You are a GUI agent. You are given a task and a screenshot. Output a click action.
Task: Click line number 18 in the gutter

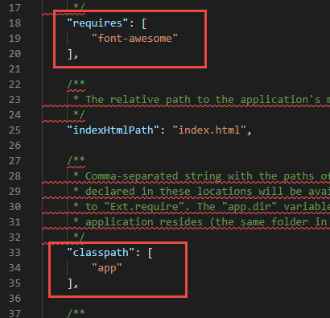14,23
